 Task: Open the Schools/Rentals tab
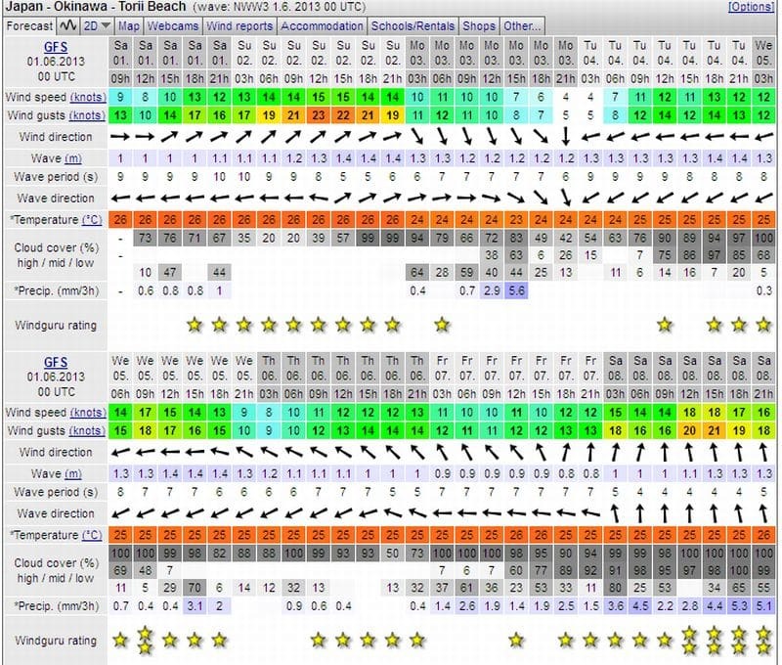[x=413, y=26]
